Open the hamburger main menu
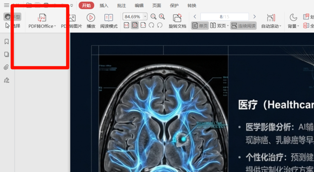The image size is (314, 172). tap(6, 5)
